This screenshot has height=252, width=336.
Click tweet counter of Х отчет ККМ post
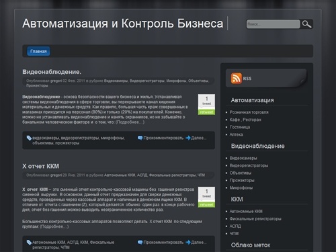[206, 194]
